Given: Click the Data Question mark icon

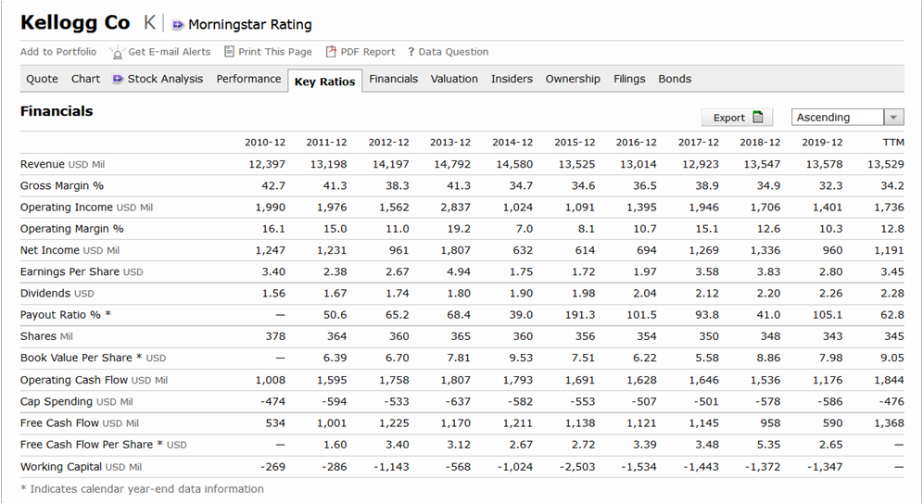Looking at the screenshot, I should tap(411, 52).
